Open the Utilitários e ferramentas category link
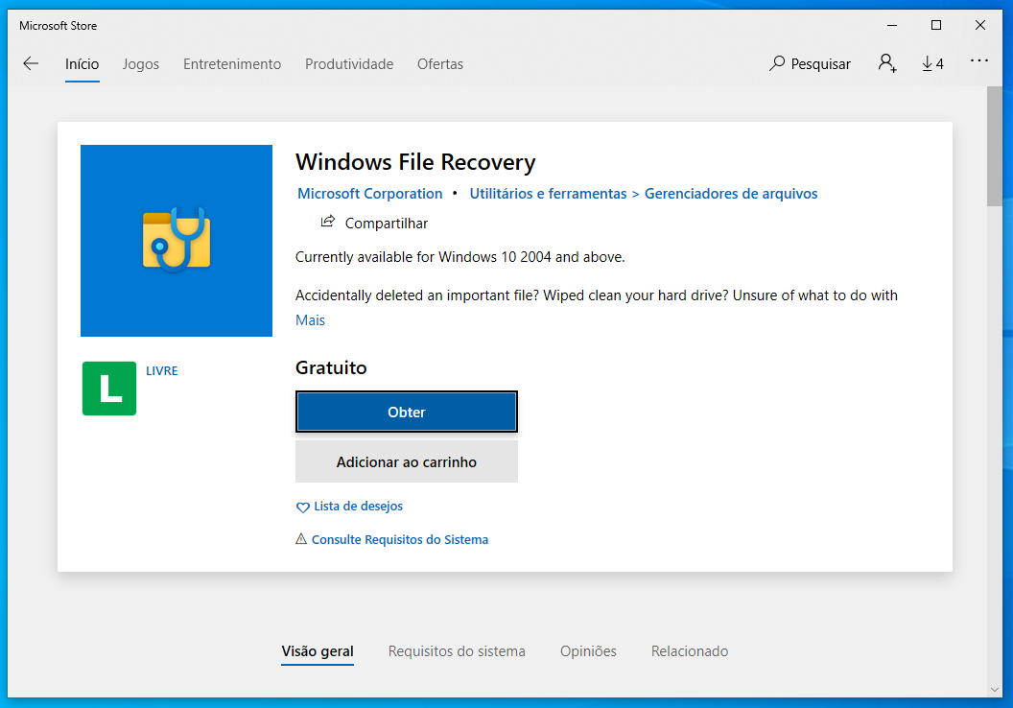Image resolution: width=1013 pixels, height=708 pixels. [548, 193]
